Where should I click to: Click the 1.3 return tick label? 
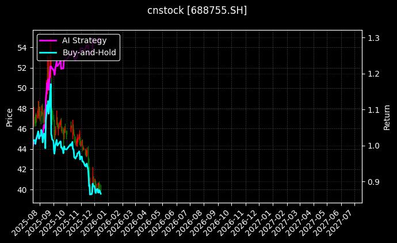(374, 38)
